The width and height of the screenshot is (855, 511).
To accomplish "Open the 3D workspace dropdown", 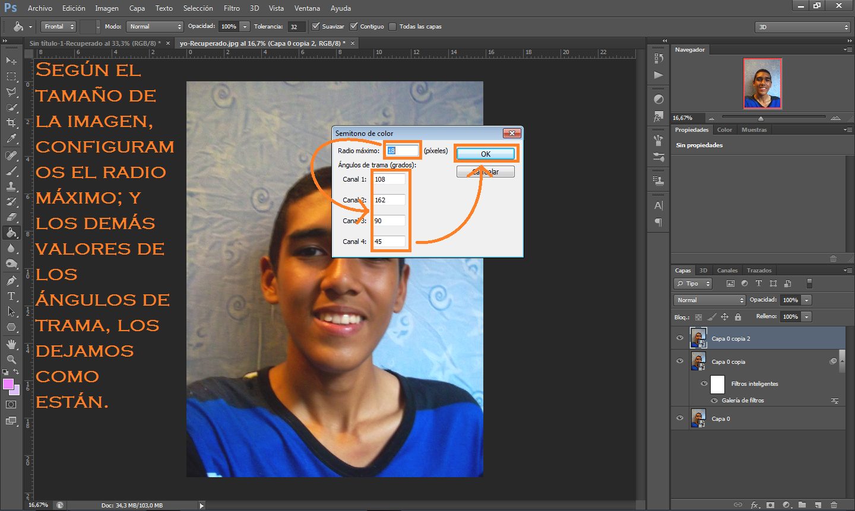I will pyautogui.click(x=803, y=27).
